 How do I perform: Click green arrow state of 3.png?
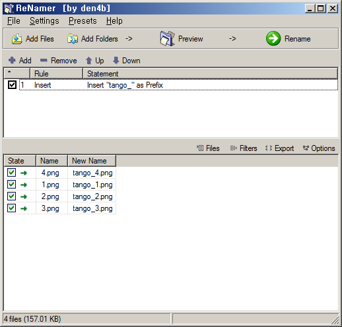[x=24, y=209]
